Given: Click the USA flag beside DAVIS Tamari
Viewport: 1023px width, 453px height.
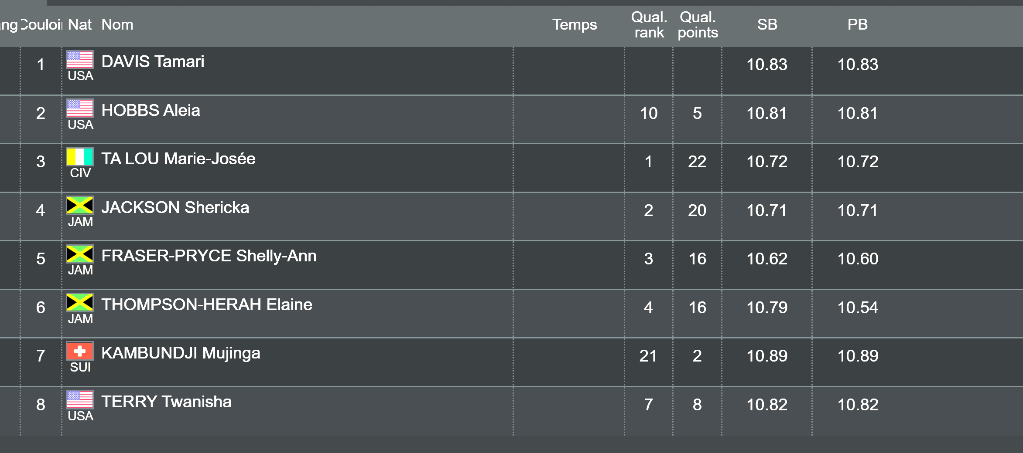Looking at the screenshot, I should point(79,60).
